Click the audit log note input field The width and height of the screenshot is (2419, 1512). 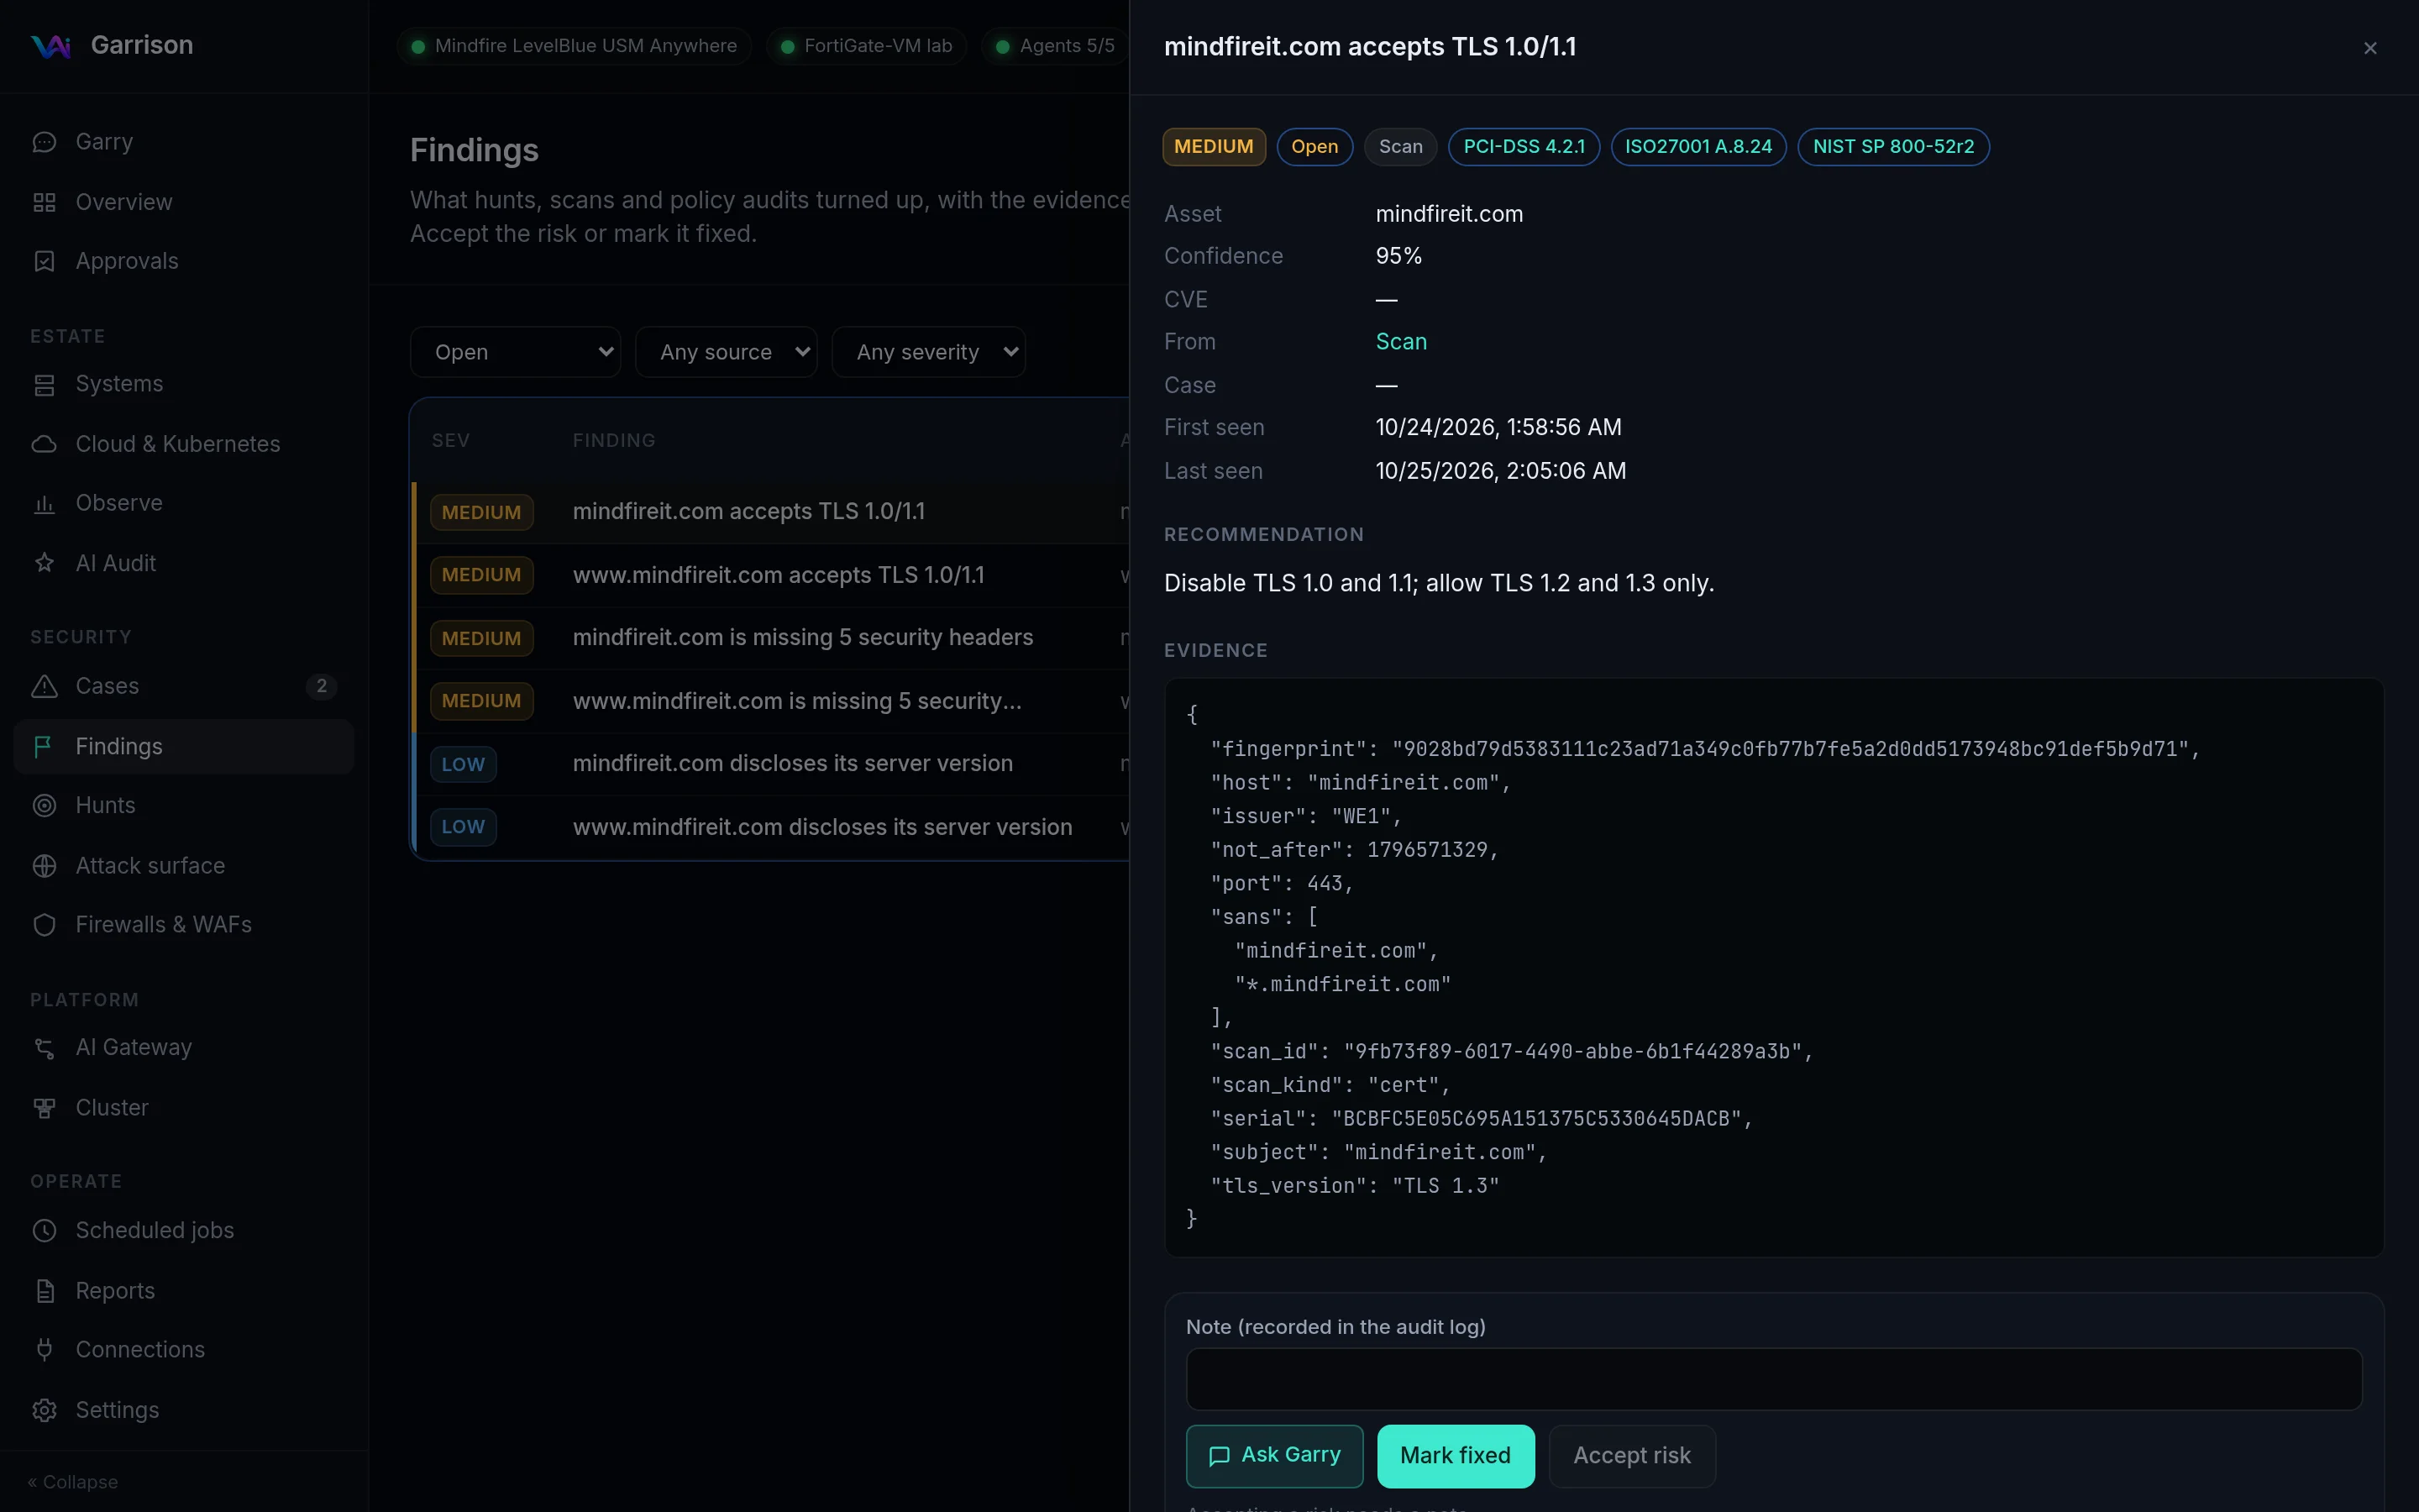(1773, 1379)
